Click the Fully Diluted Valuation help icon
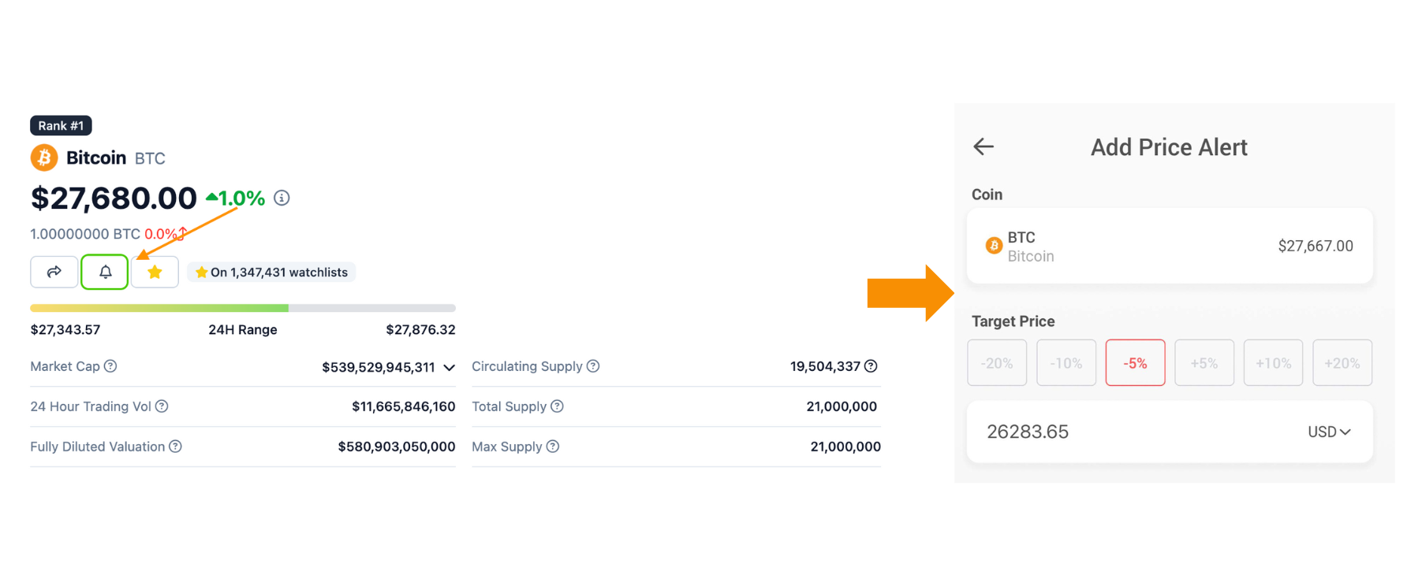Image resolution: width=1407 pixels, height=586 pixels. pyautogui.click(x=176, y=447)
